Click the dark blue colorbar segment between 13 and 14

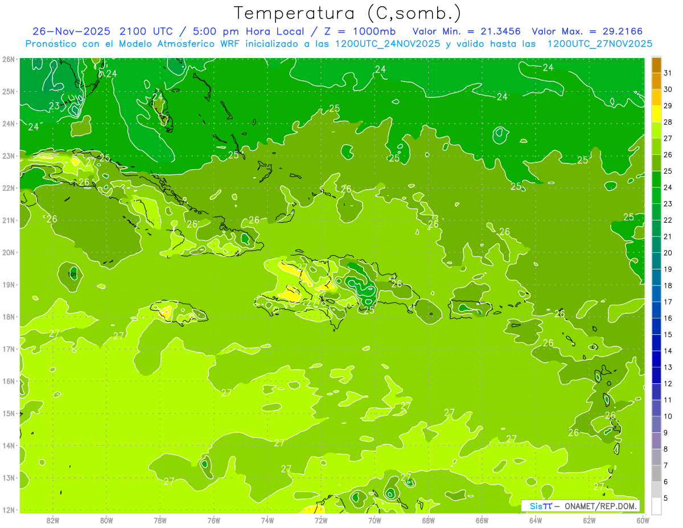coord(656,359)
